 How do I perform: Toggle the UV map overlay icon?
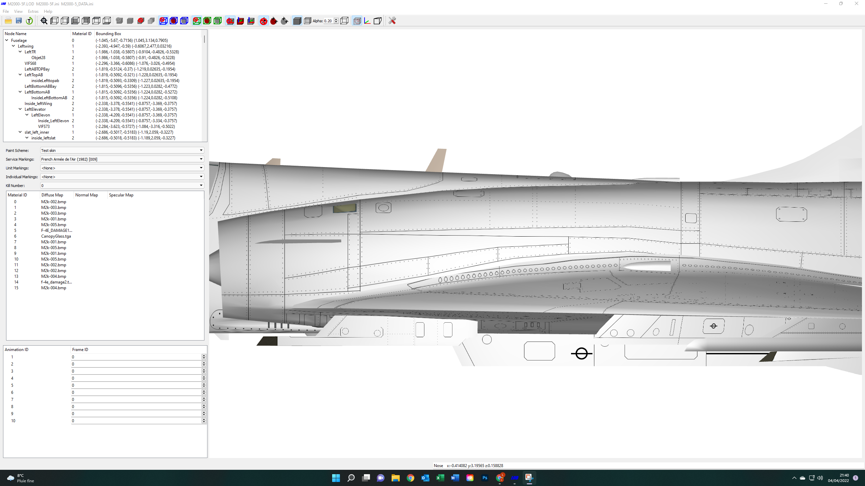[x=357, y=21]
